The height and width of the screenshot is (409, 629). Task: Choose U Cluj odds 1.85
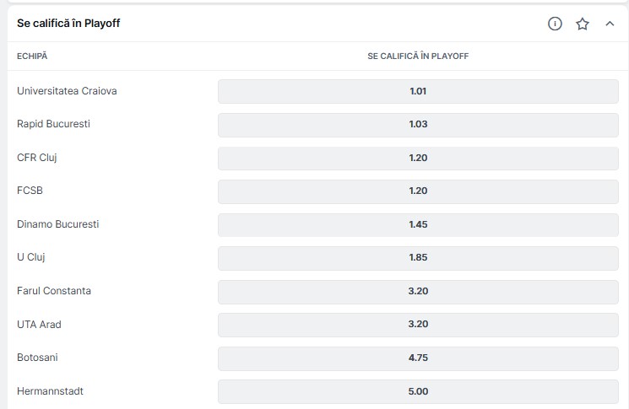click(x=418, y=258)
